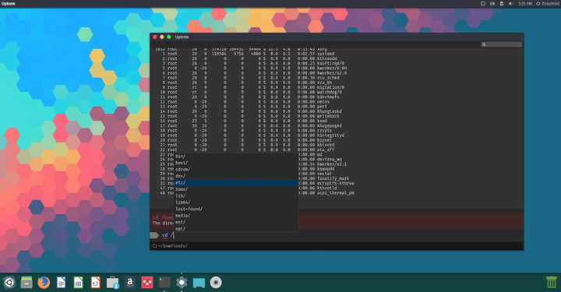Open the fossmint session menu
The image size is (561, 292).
tap(548, 4)
